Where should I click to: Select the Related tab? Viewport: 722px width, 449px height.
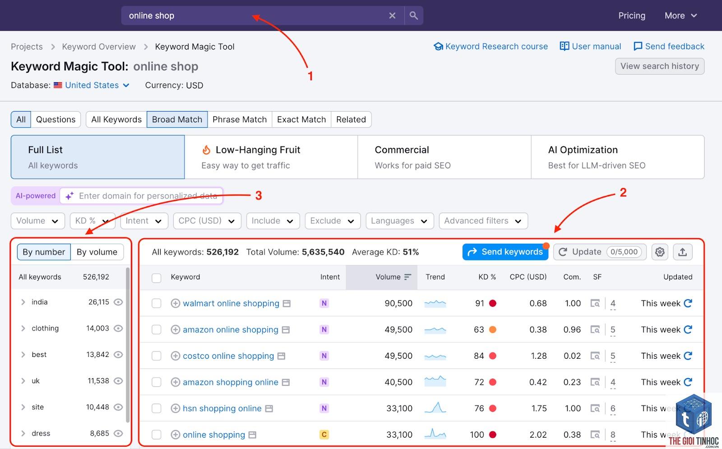[x=351, y=120]
